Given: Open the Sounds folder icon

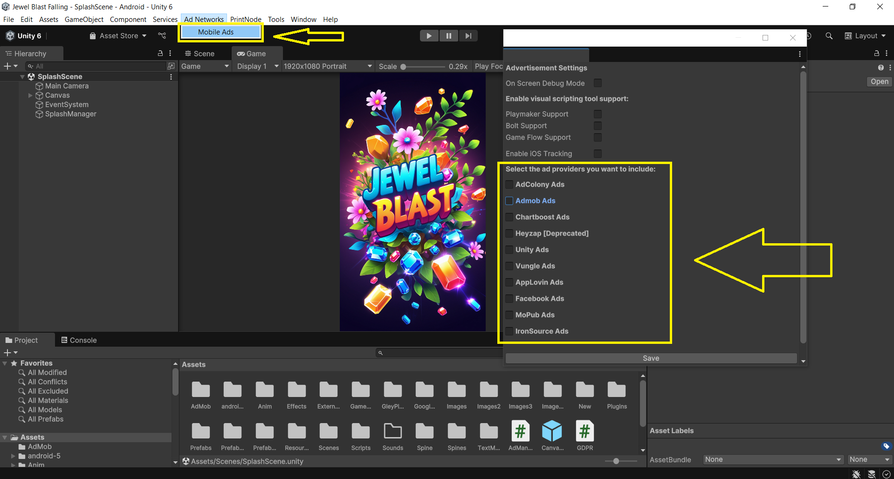Looking at the screenshot, I should coord(392,431).
